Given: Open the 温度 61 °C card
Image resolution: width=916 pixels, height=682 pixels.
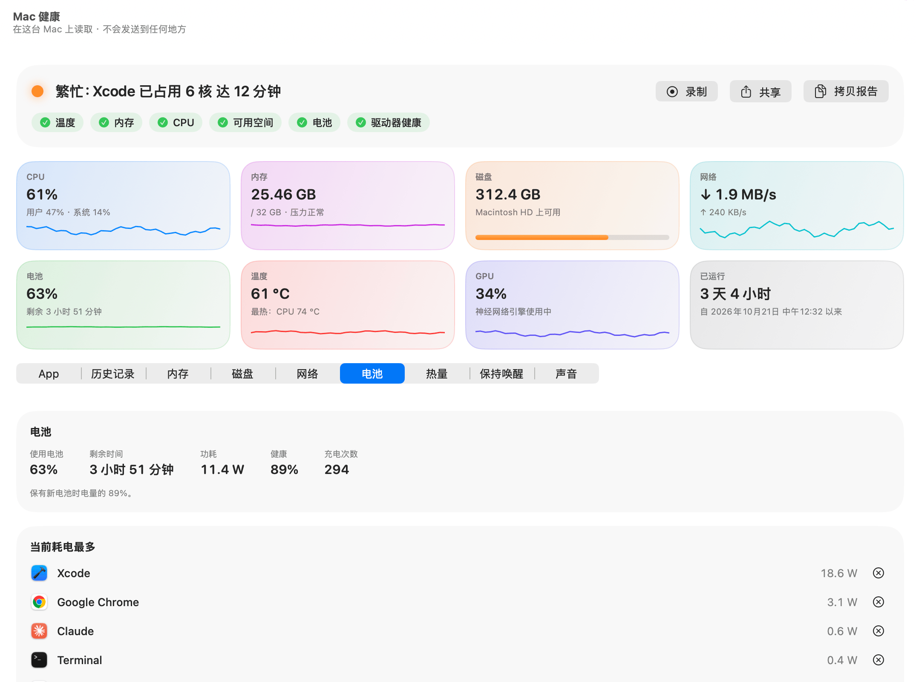Looking at the screenshot, I should tap(348, 305).
